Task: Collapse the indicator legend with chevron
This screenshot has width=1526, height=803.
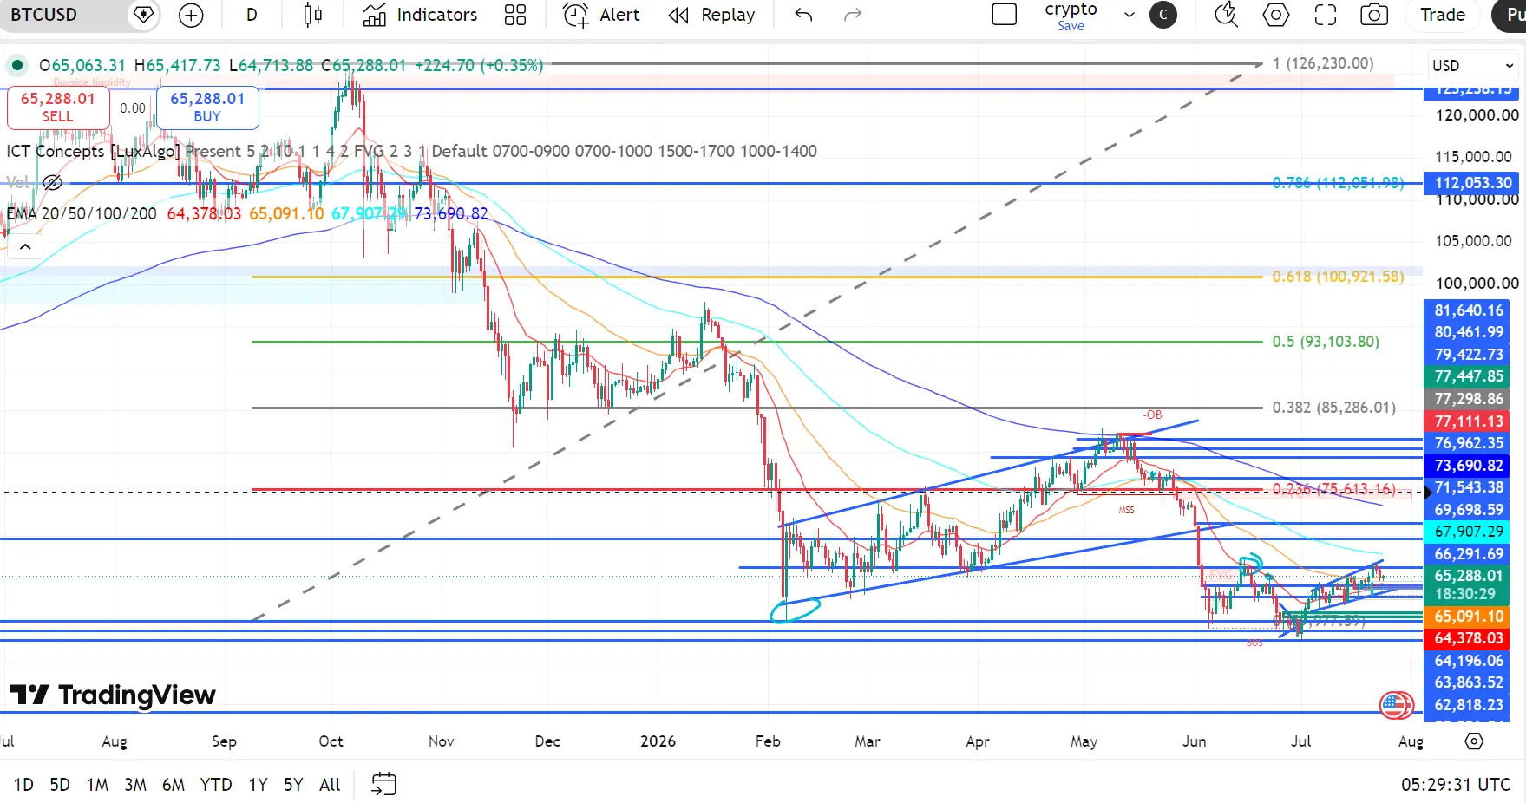Action: (25, 247)
